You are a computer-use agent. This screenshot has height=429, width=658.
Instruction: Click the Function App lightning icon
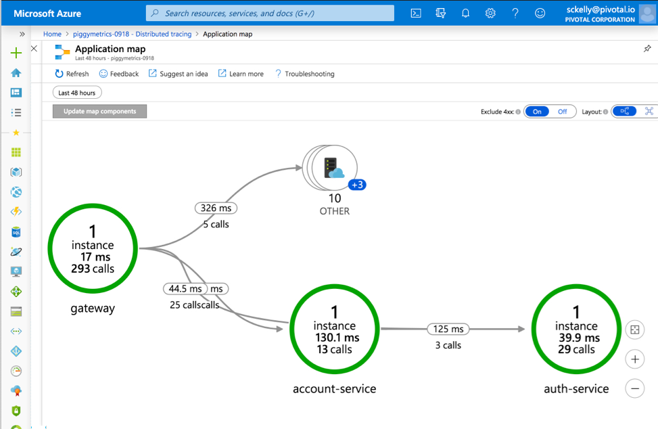(15, 212)
